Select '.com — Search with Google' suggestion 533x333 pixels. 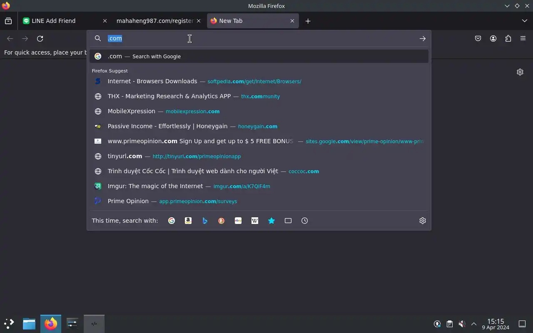click(259, 56)
